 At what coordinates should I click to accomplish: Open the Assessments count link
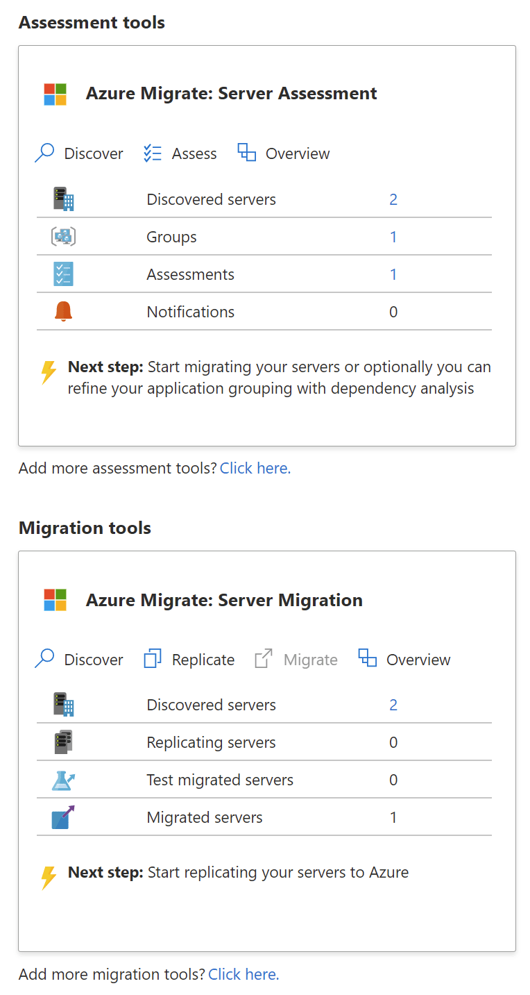(393, 274)
